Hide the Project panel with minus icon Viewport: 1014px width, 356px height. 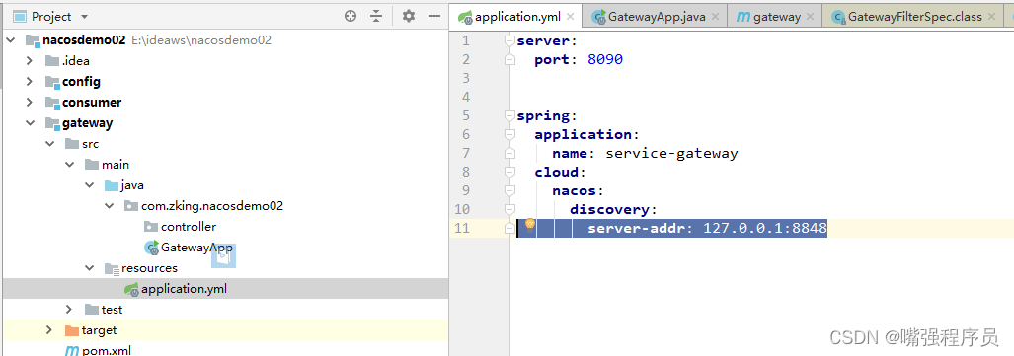click(x=434, y=16)
